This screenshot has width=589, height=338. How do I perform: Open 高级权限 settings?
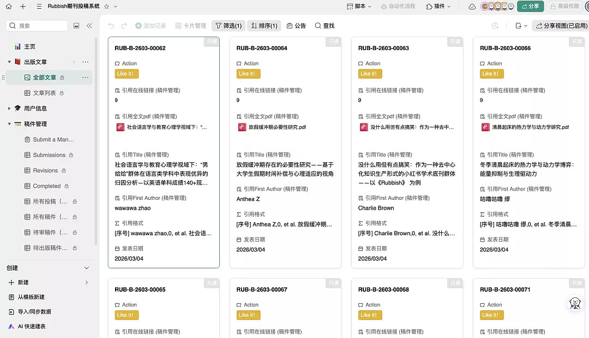565,7
